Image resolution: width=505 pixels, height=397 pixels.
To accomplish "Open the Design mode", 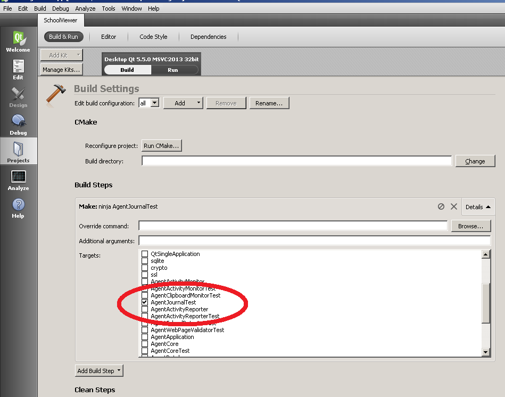I will pos(18,97).
